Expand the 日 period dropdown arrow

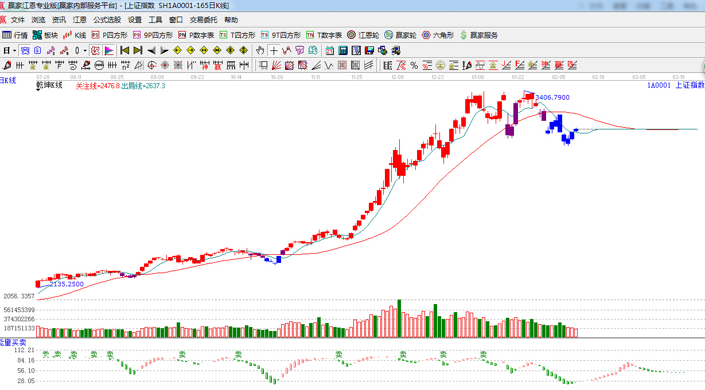14,50
